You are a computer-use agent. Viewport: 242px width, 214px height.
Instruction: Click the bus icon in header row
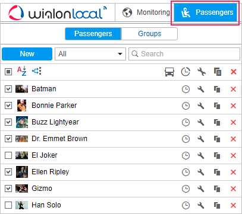tap(169, 72)
